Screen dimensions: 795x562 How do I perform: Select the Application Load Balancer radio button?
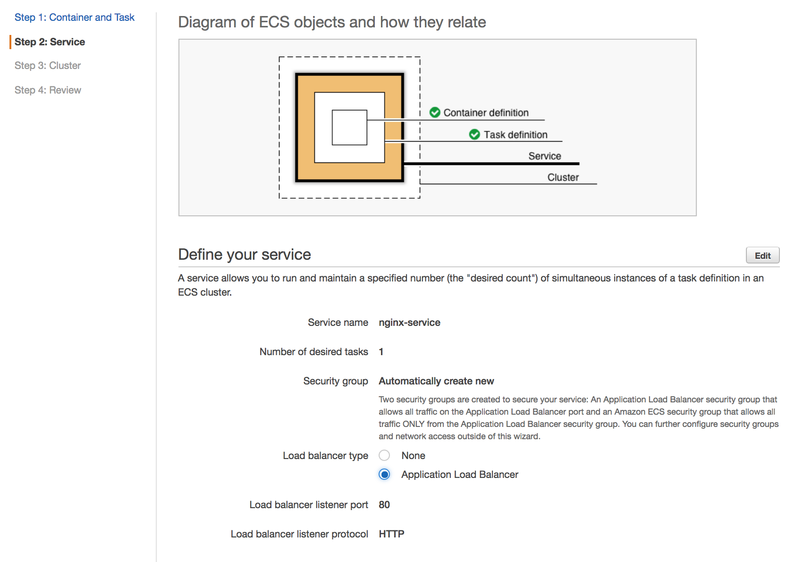385,474
